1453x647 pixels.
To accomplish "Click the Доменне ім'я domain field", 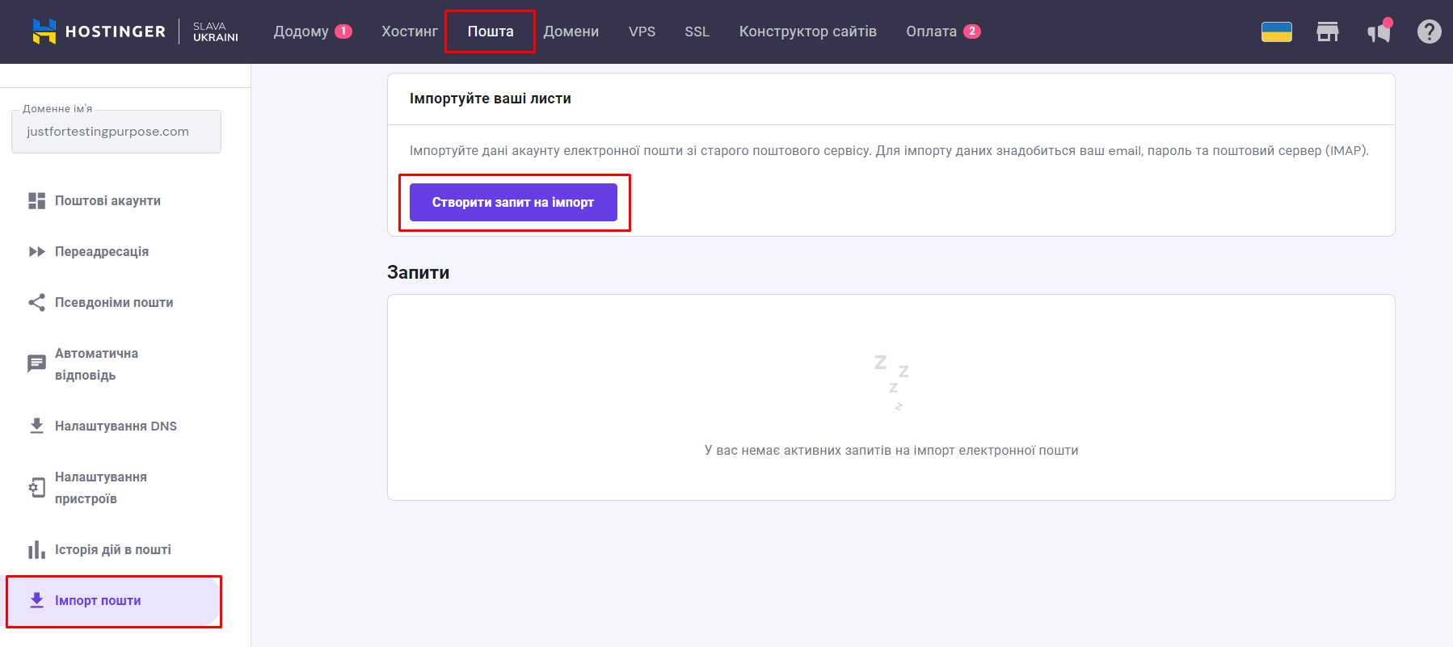I will 116,132.
